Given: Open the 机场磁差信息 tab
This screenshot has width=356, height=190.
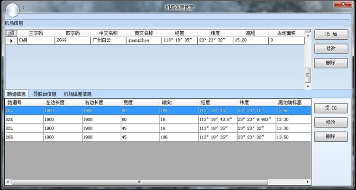Looking at the screenshot, I should pos(78,94).
